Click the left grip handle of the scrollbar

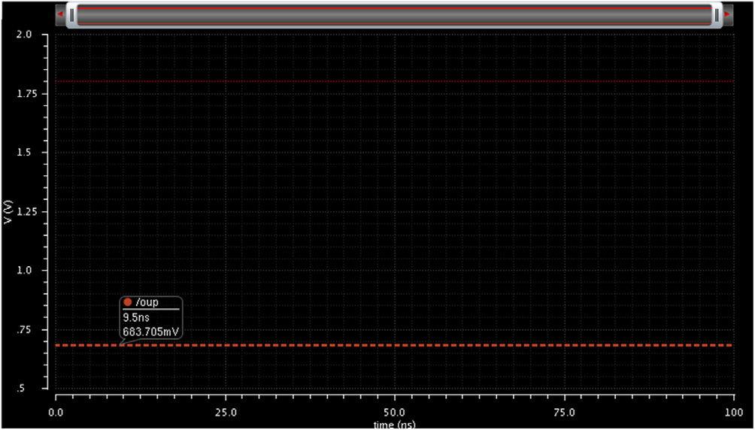point(72,14)
